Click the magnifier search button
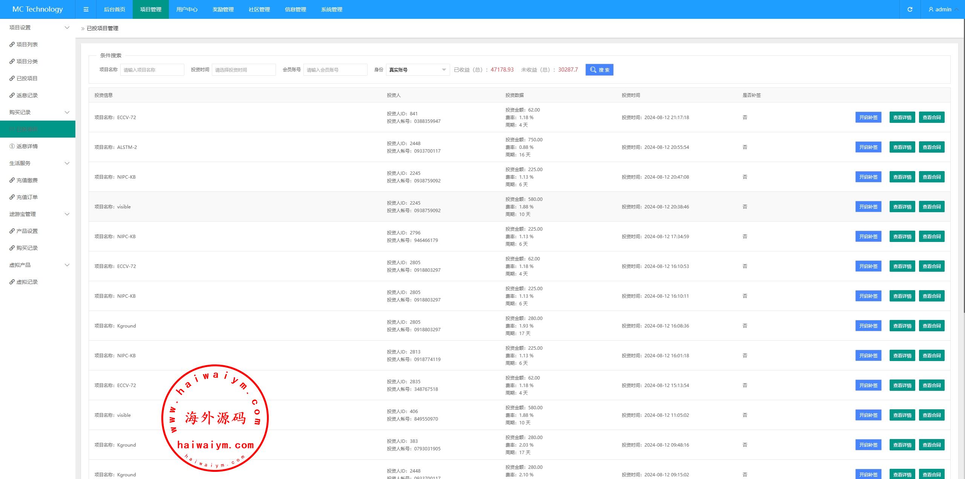The image size is (965, 479). tap(599, 70)
